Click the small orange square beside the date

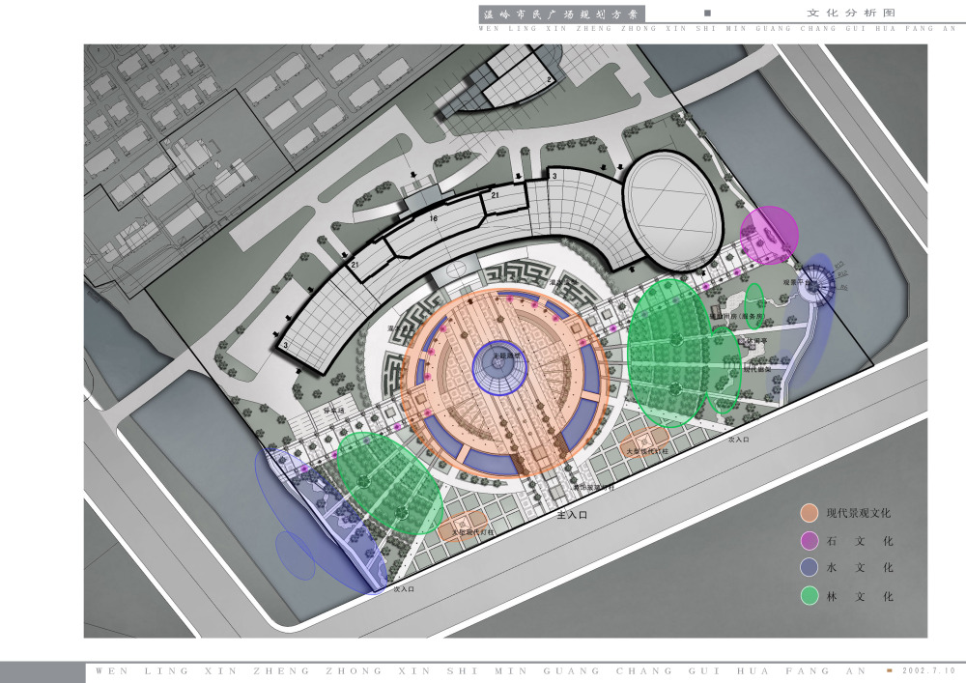[891, 670]
